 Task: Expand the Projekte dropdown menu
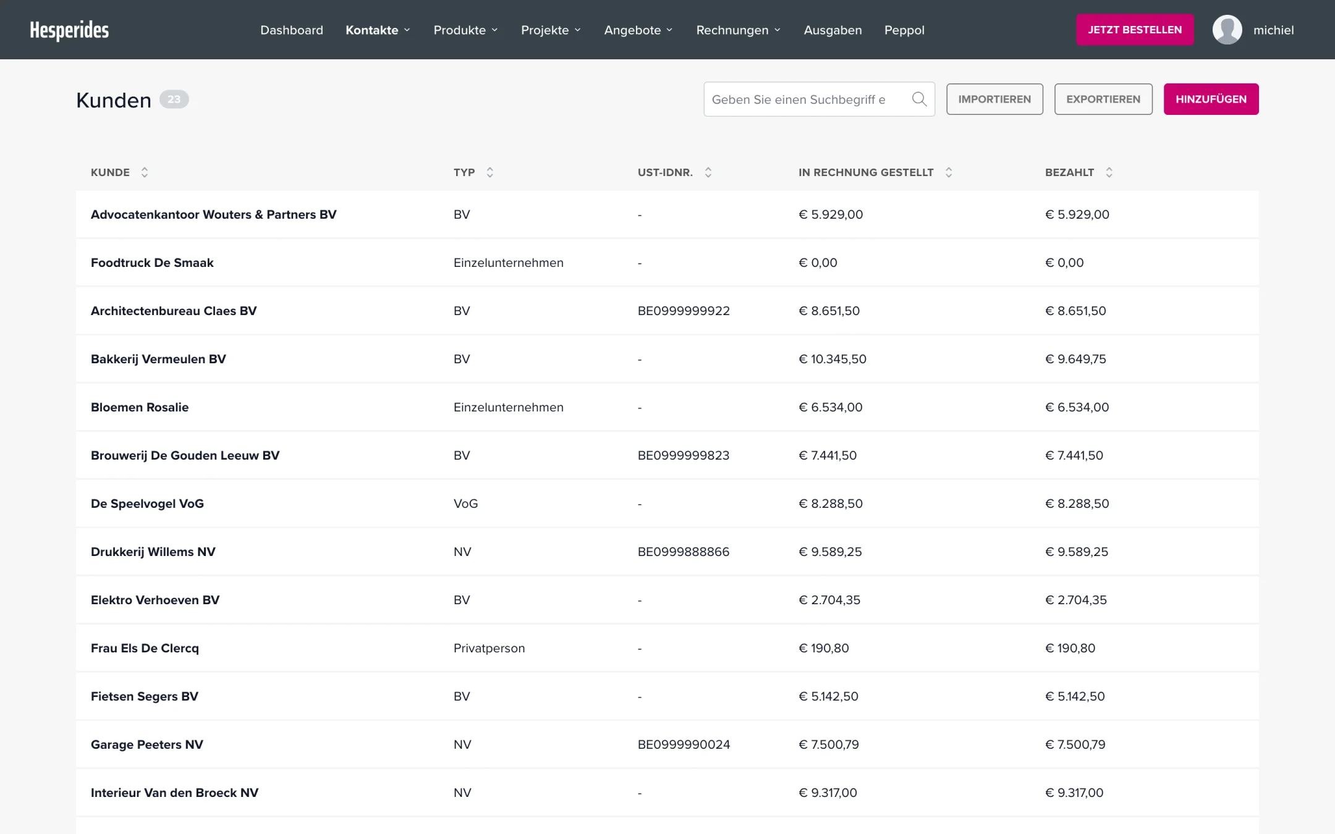[x=551, y=30]
